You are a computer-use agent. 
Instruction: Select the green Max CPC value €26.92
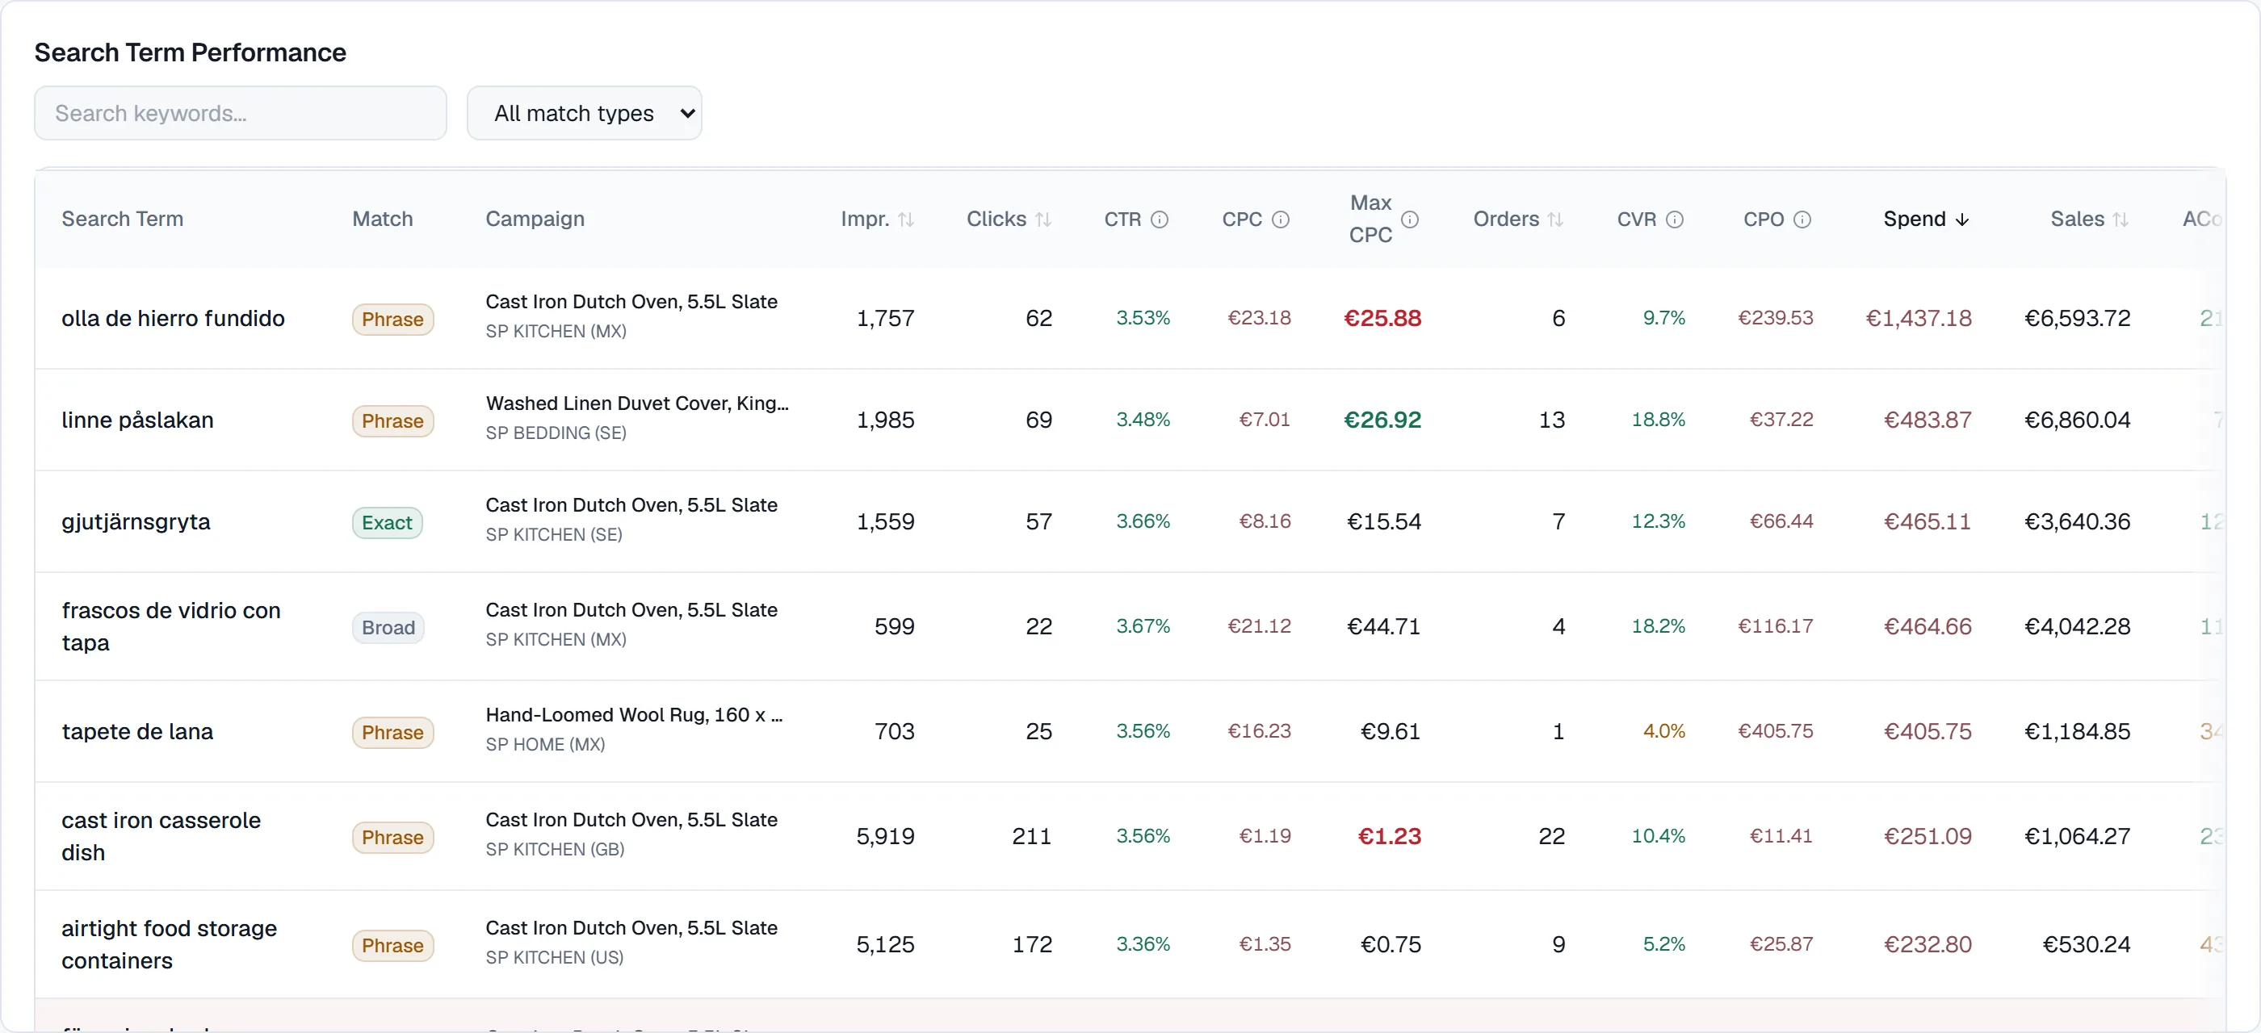click(x=1382, y=420)
